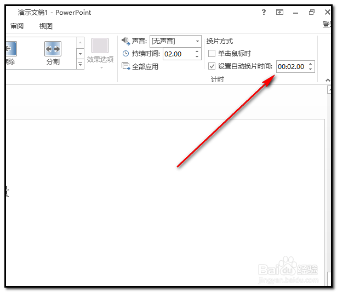Click the 声音 sound speaker icon
The width and height of the screenshot is (337, 292).
[125, 41]
